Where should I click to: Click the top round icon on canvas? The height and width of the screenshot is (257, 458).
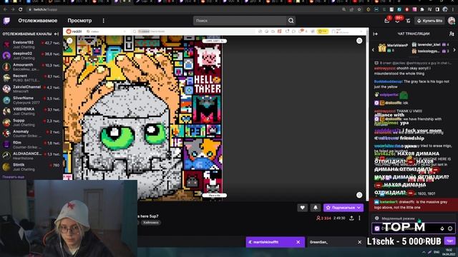pos(359,41)
